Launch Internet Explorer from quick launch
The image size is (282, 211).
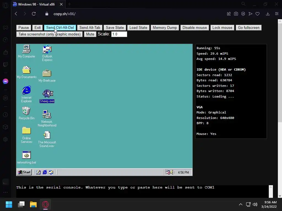coord(45,173)
